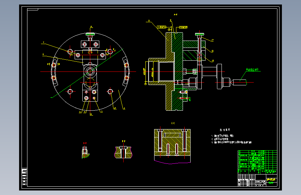Click the right geometric tolerance frame above section A-A
This screenshot has width=301, height=195.
pos(183,27)
